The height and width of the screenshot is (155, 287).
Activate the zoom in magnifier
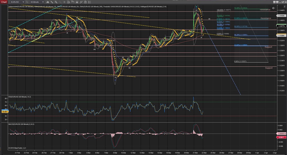pyautogui.click(x=56, y=2)
